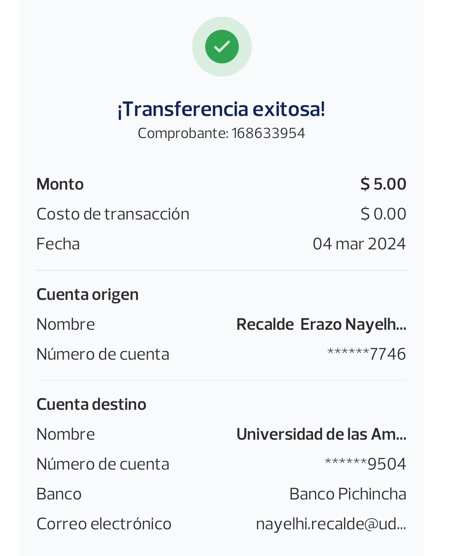Select destination account number ending 9504
The height and width of the screenshot is (556, 450).
pyautogui.click(x=365, y=464)
